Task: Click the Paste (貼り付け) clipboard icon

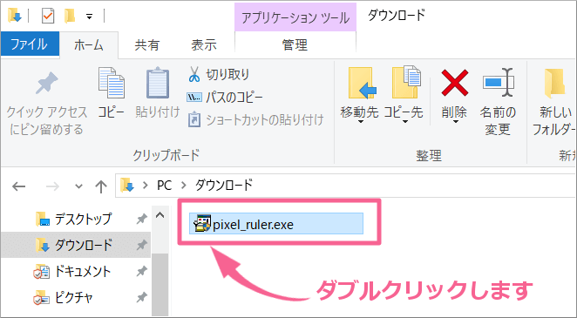Action: coord(158,83)
